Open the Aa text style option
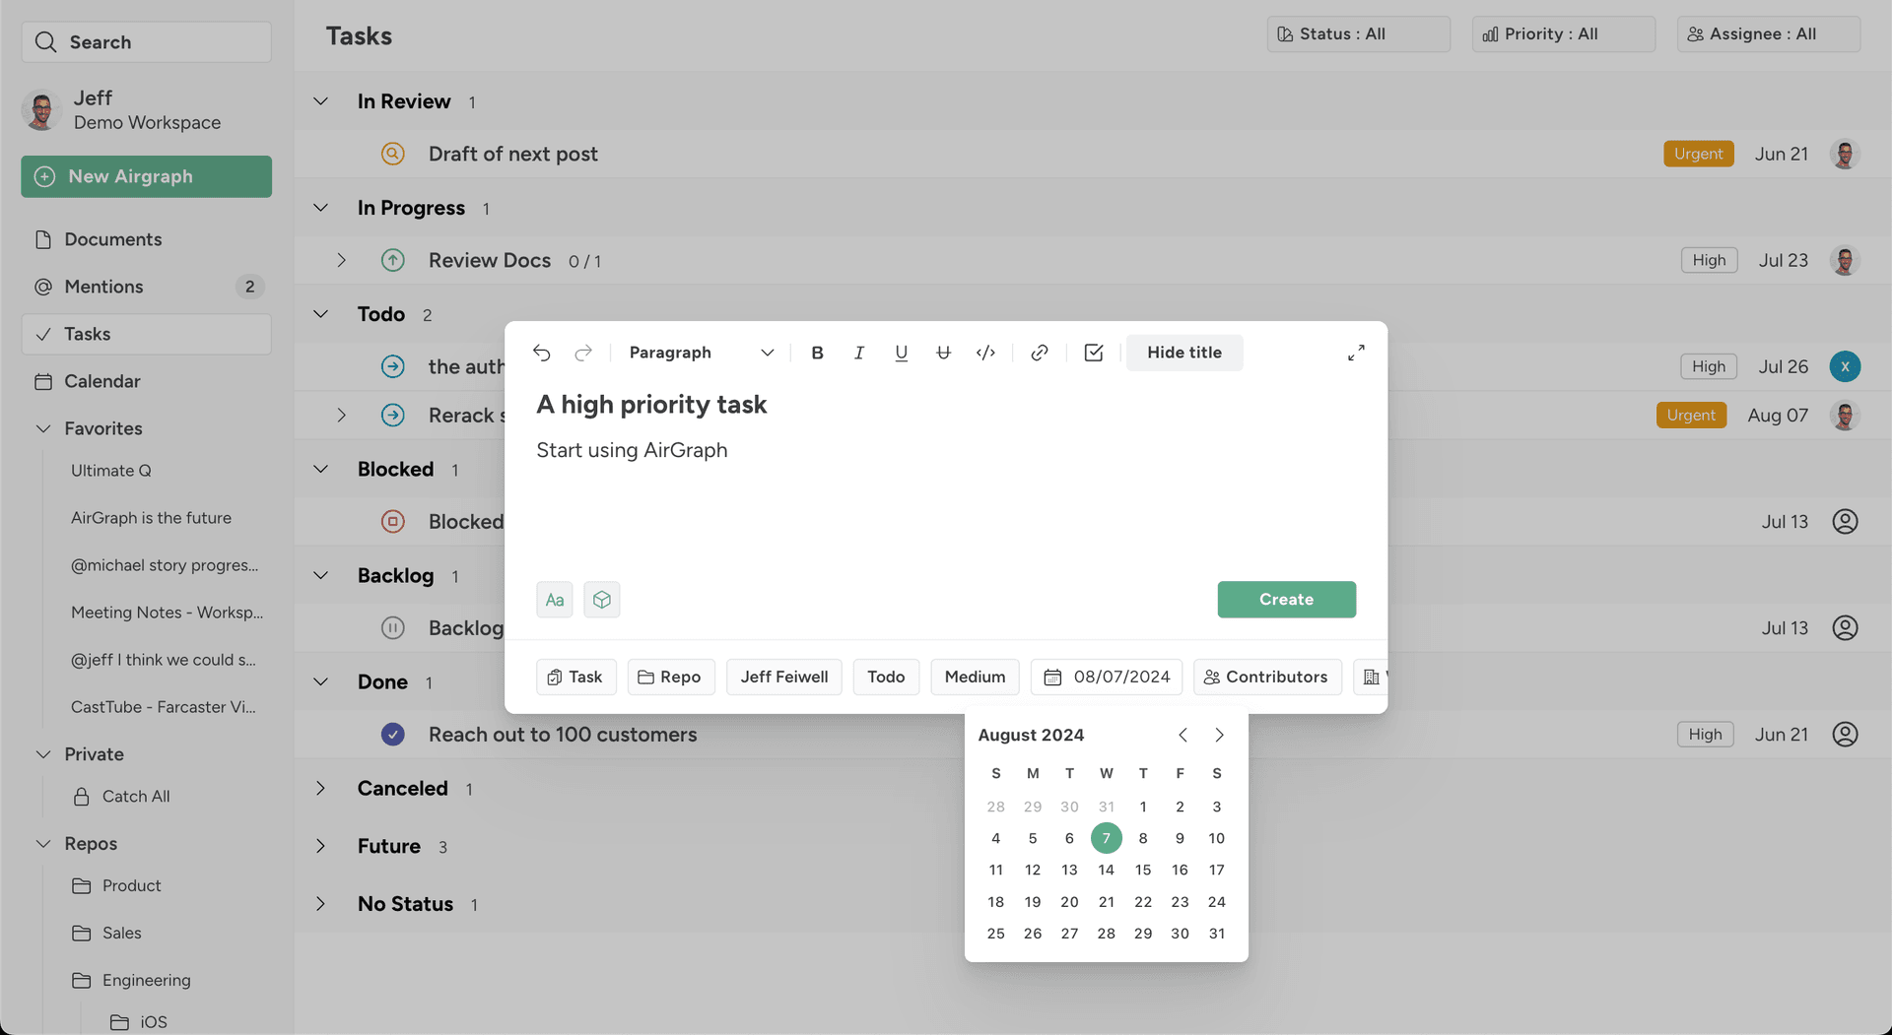 pos(554,599)
